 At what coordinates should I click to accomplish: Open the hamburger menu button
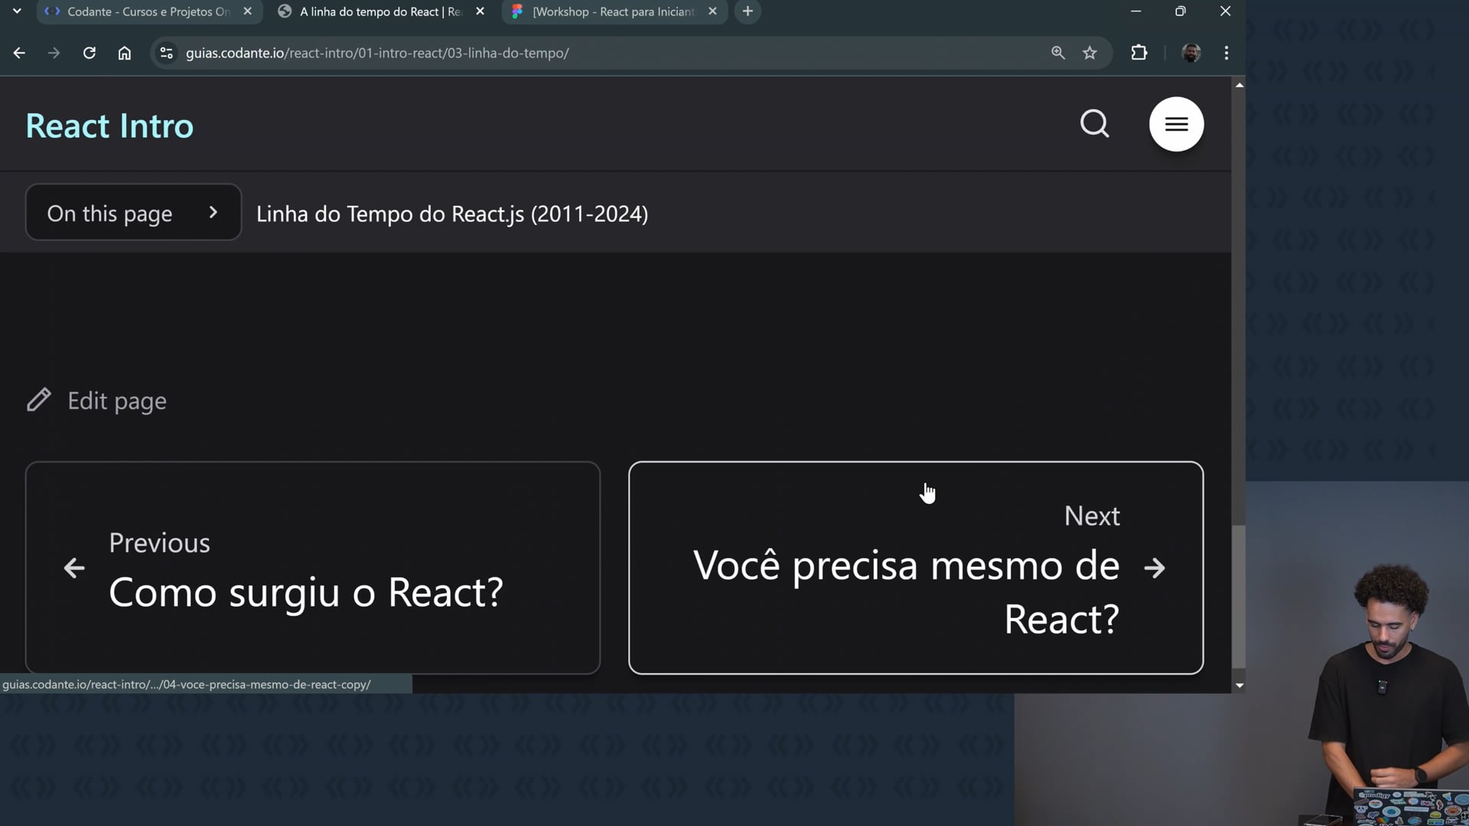(x=1176, y=124)
